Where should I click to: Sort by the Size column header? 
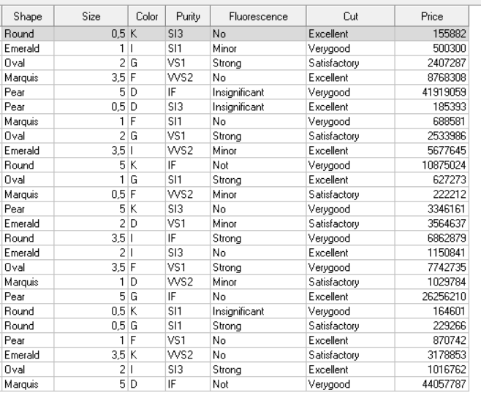point(91,16)
